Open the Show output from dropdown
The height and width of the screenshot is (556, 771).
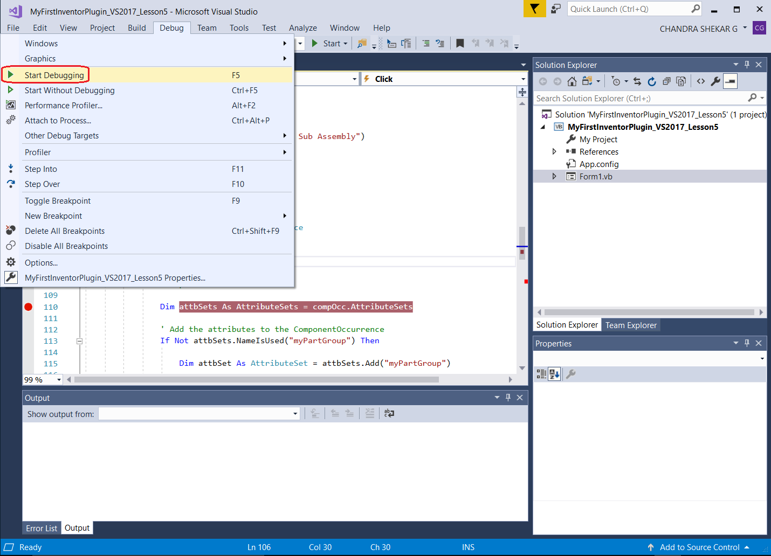click(x=295, y=414)
